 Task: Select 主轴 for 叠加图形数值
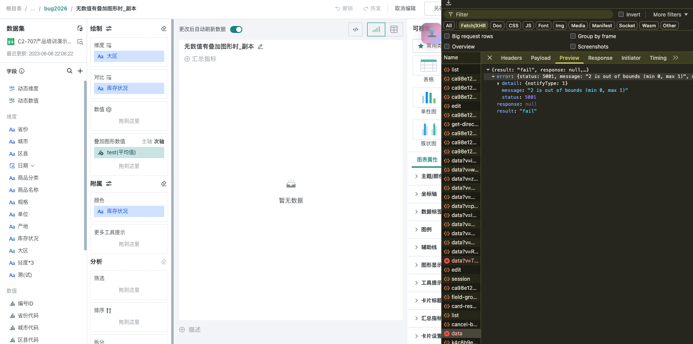coord(147,142)
